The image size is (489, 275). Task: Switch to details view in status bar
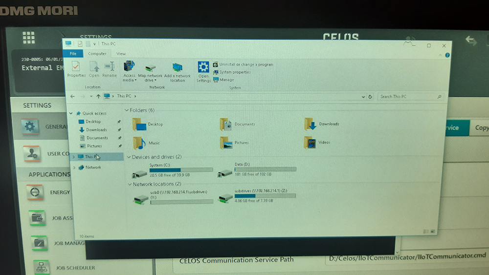(426, 232)
